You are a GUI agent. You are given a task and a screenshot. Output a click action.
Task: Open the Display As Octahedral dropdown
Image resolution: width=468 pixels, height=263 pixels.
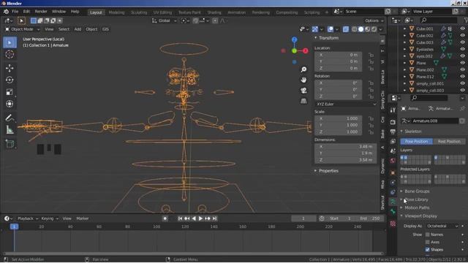tap(442, 226)
